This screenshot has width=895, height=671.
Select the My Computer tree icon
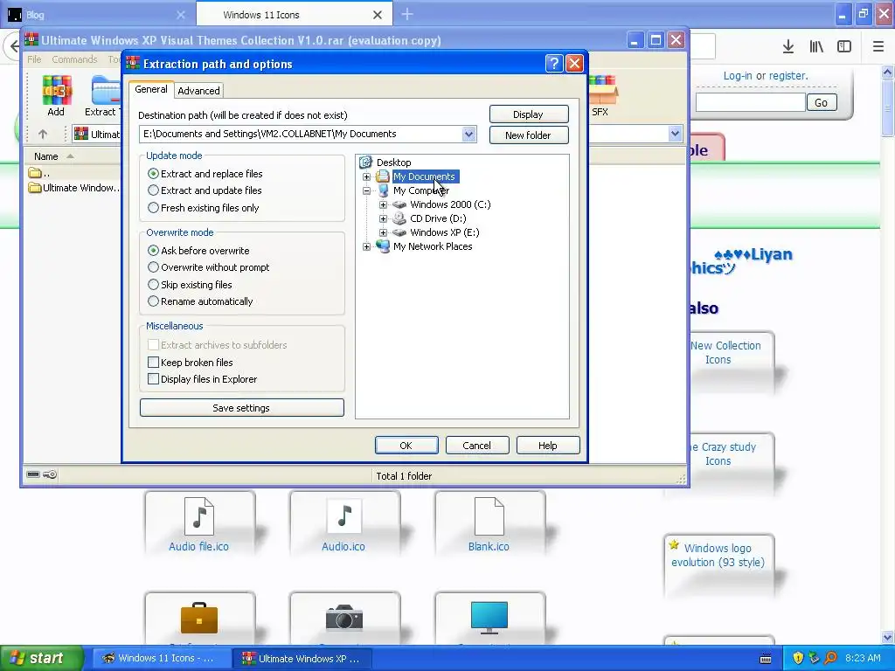point(383,190)
